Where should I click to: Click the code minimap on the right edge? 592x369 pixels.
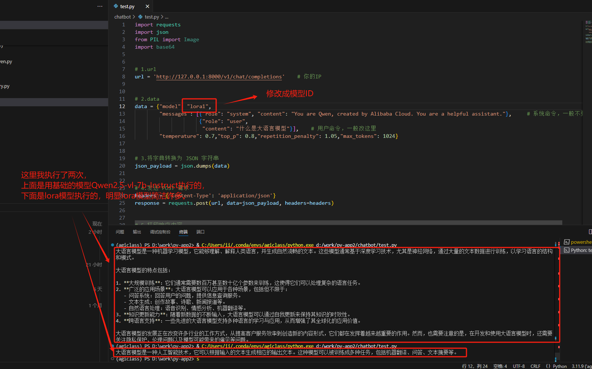588,32
